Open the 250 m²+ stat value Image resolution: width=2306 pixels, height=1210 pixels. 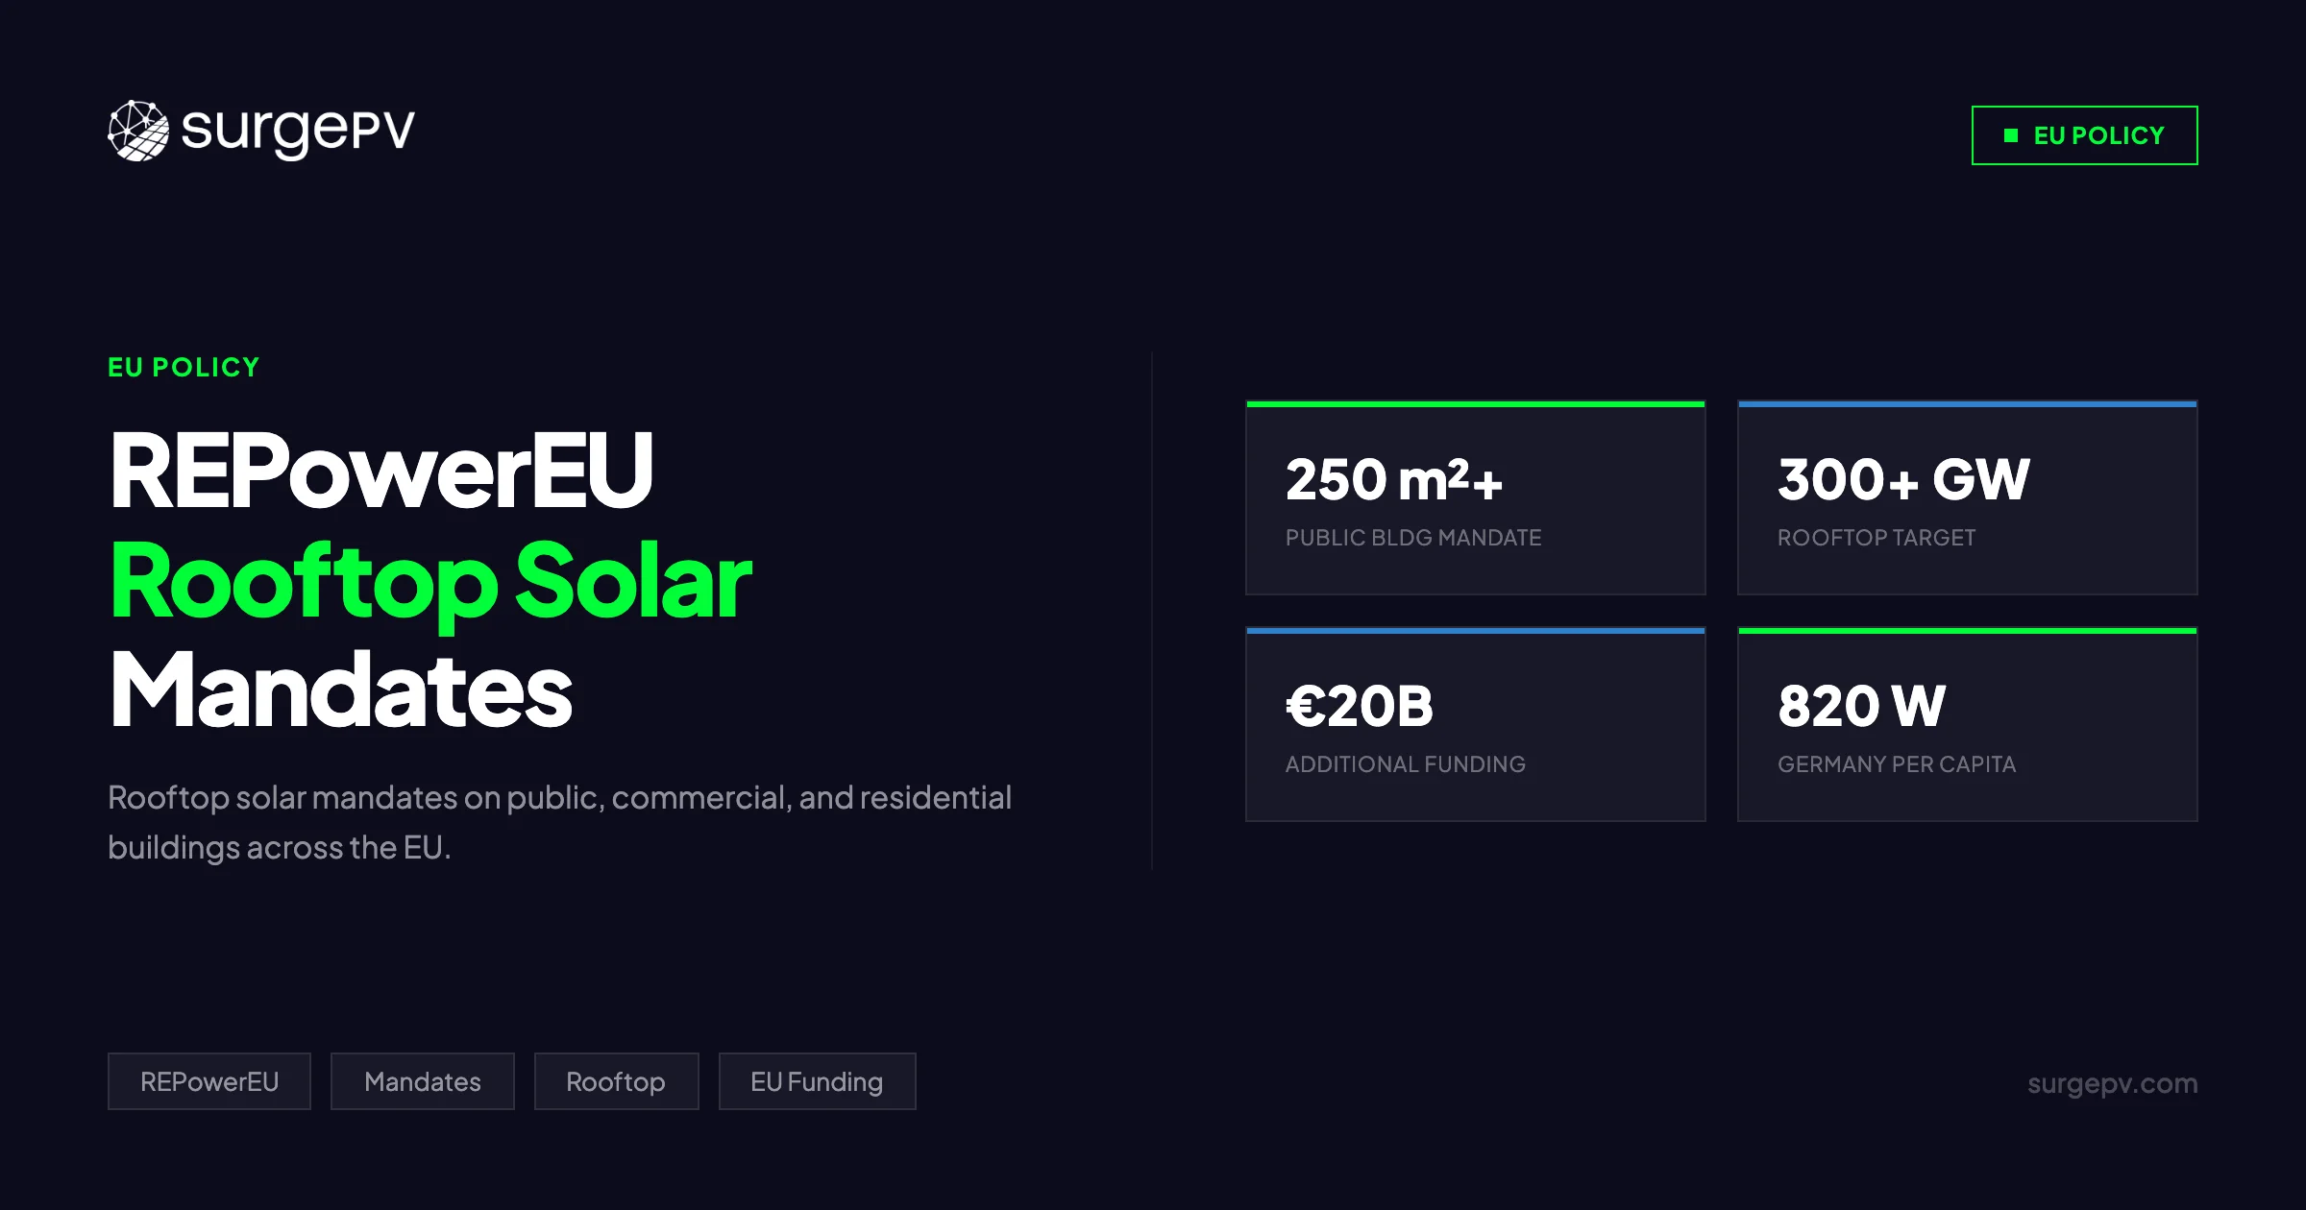pyautogui.click(x=1393, y=479)
